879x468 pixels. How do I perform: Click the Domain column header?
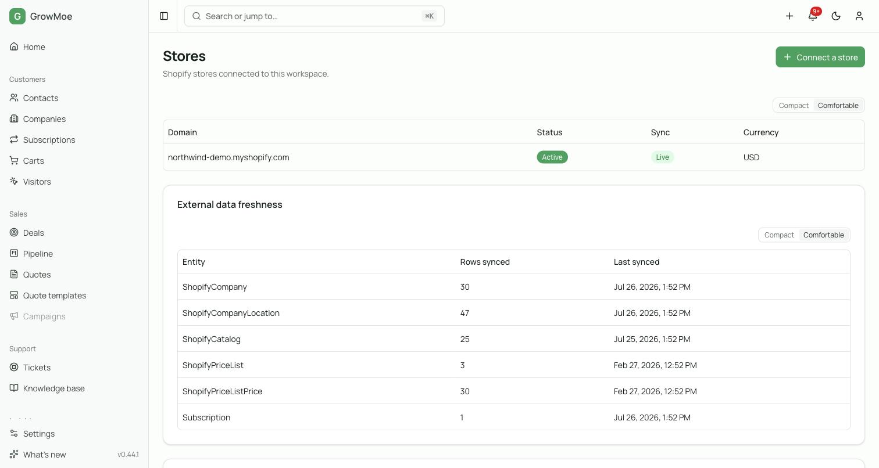pos(183,132)
